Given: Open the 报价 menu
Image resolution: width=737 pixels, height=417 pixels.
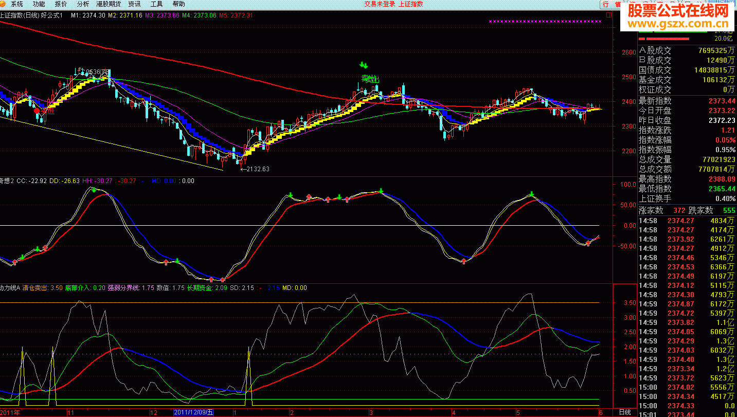Looking at the screenshot, I should pyautogui.click(x=61, y=4).
